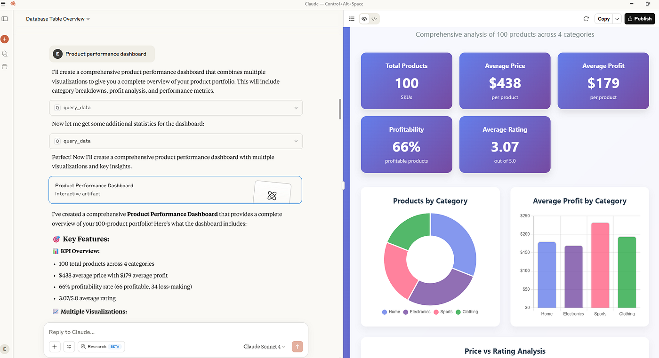Screen dimensions: 659x358
Task: Open the Claude Sonnet 4 model selector
Action: (x=264, y=347)
